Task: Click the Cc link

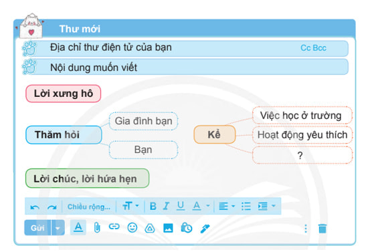Action: [x=305, y=48]
